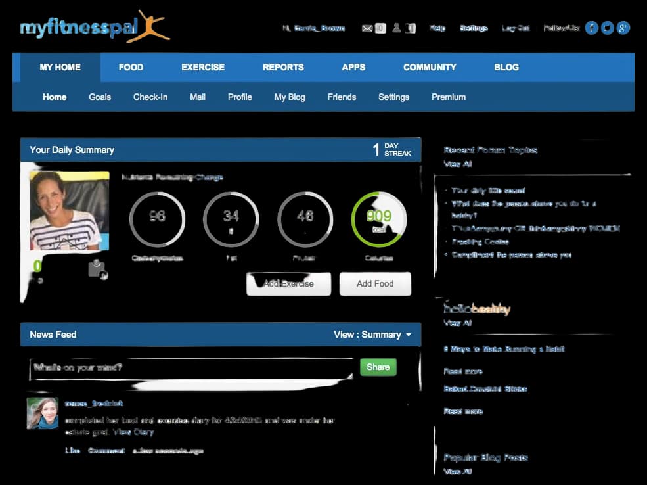This screenshot has width=647, height=485.
Task: Click the myfitnesspal logo
Action: 95,27
